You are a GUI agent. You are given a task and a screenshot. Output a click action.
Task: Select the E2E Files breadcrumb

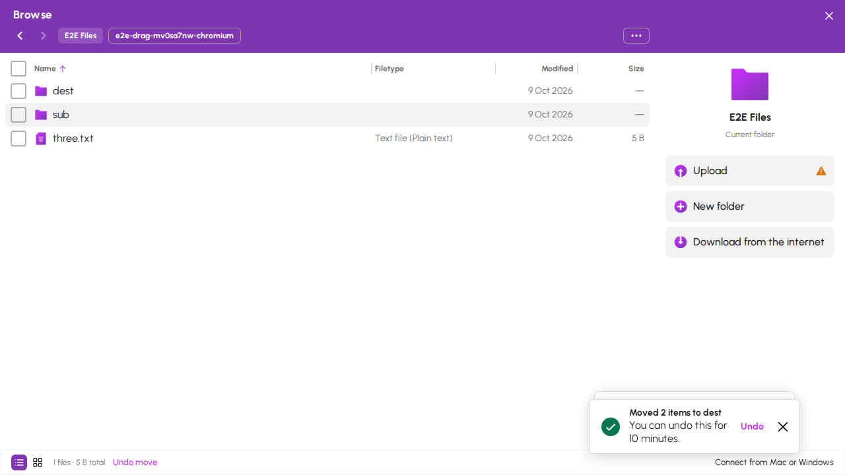click(81, 36)
